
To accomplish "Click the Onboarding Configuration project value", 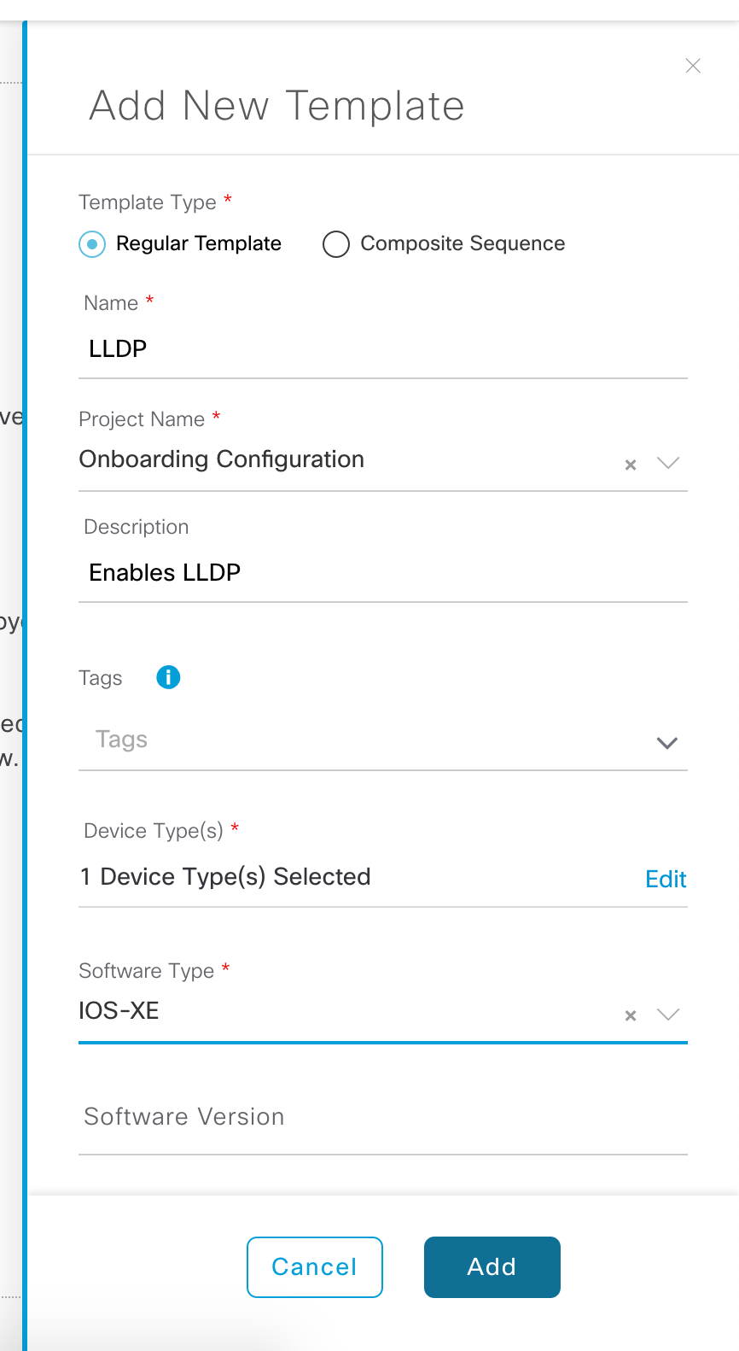I will [222, 459].
